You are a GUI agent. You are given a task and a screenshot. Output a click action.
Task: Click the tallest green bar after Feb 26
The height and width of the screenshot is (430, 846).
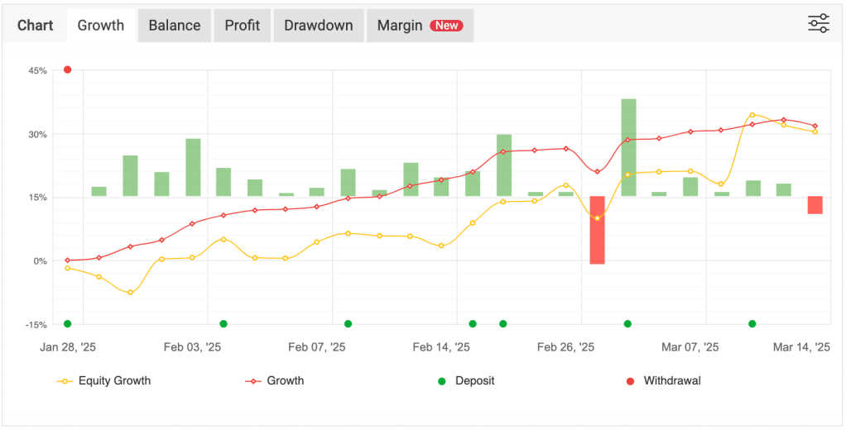[x=628, y=147]
